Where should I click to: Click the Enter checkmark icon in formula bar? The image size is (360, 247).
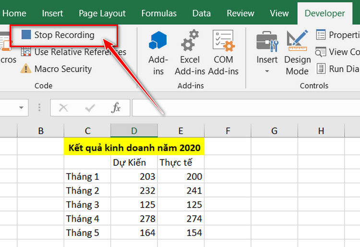(x=90, y=108)
